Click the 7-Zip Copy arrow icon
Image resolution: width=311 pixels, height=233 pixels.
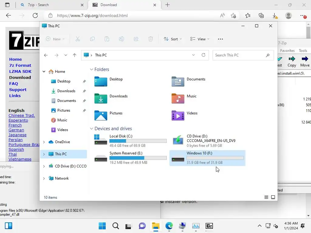[292, 59]
